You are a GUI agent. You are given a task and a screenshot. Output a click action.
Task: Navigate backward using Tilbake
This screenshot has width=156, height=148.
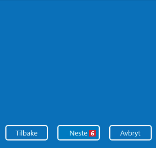click(27, 133)
